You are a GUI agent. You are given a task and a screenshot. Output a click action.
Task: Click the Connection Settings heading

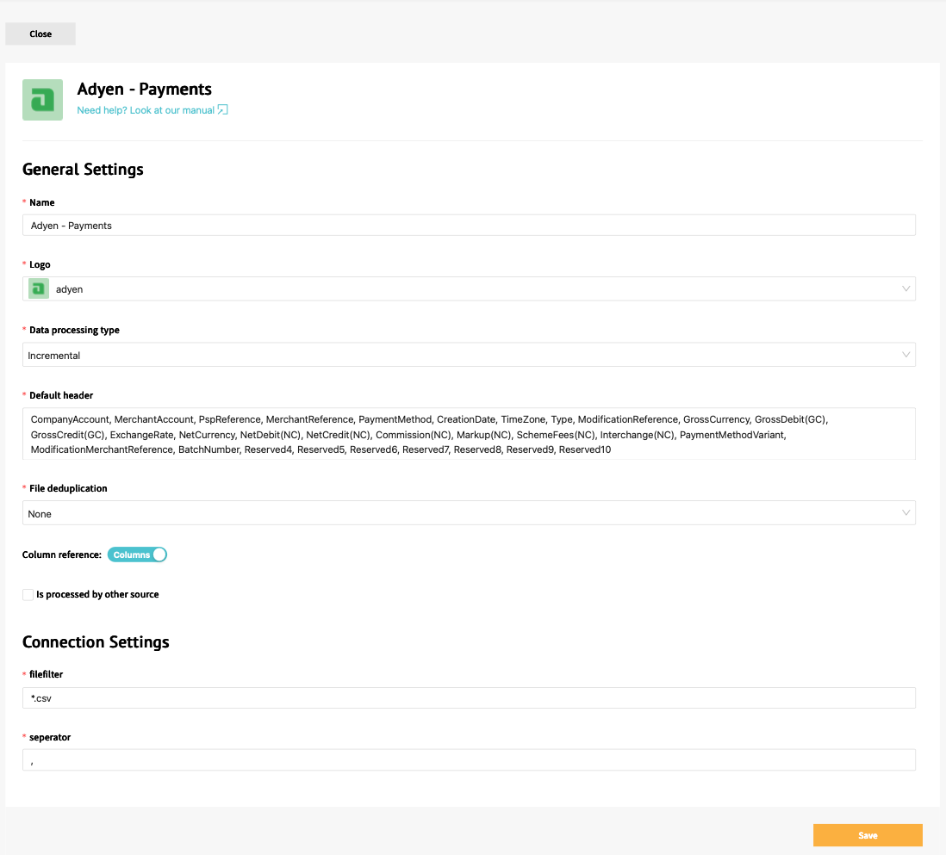(x=96, y=642)
